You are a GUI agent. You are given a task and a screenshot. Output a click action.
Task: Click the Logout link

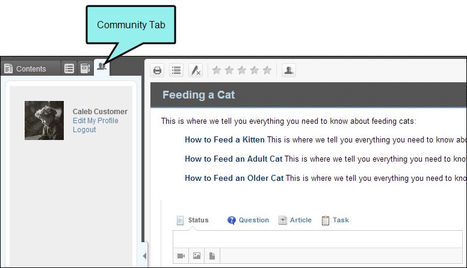click(84, 130)
